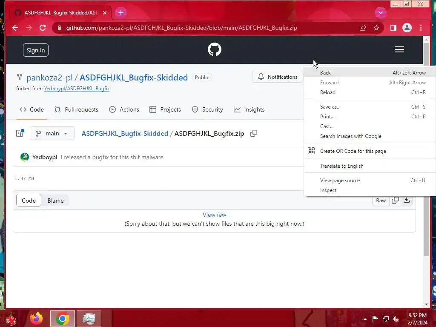Select Back in the context menu
Image resolution: width=436 pixels, height=327 pixels.
370,72
